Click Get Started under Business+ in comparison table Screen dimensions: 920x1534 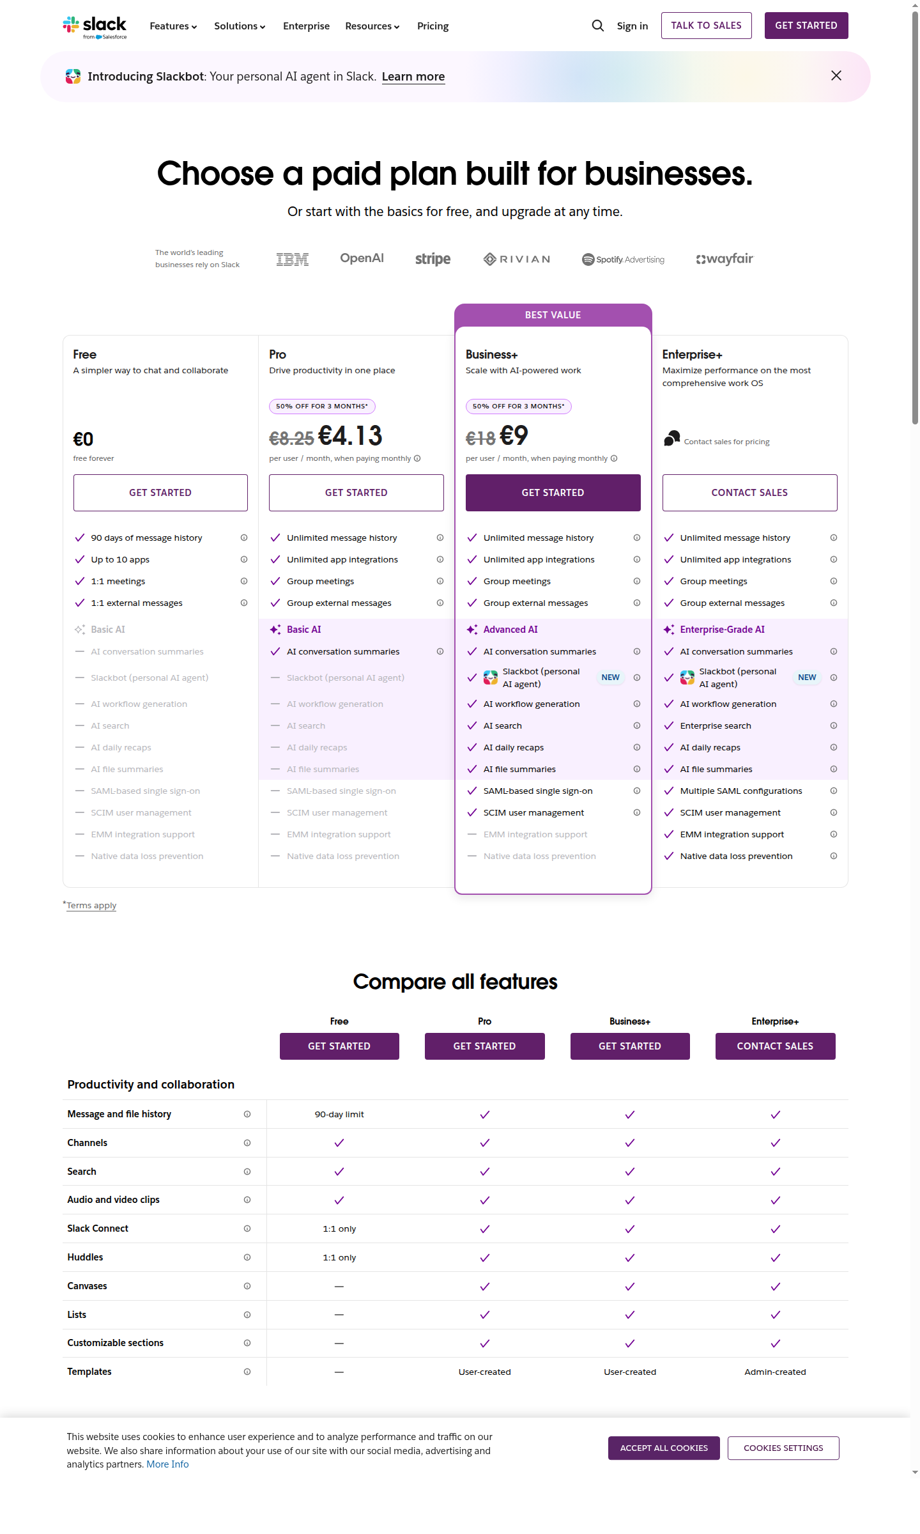pyautogui.click(x=630, y=1046)
